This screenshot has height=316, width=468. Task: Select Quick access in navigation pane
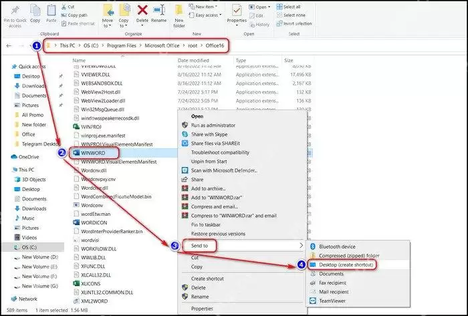coord(29,67)
